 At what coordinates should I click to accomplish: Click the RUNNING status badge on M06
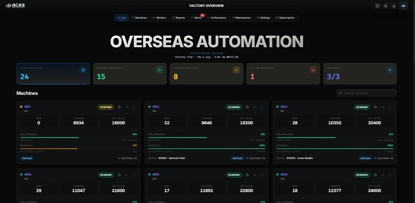click(362, 175)
